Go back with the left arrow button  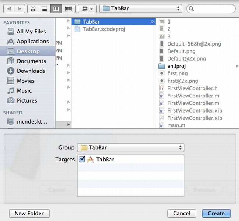[9, 9]
